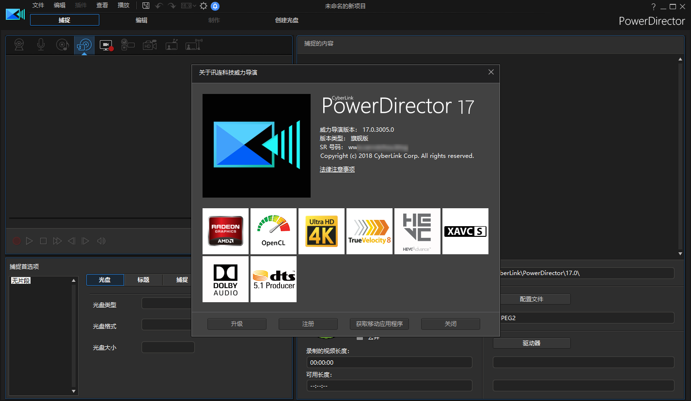The height and width of the screenshot is (401, 691).
Task: Click the next frame button
Action: (x=85, y=241)
